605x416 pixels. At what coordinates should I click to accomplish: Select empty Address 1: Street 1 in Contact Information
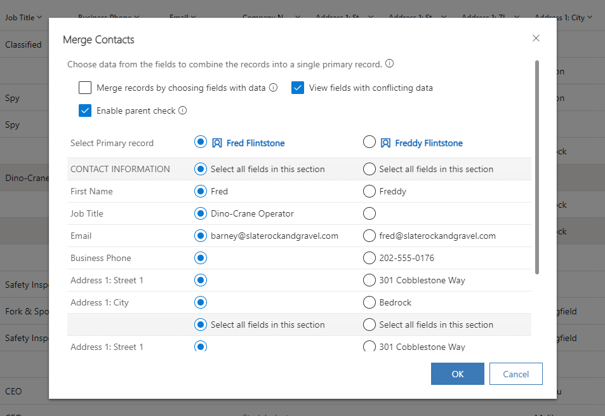[x=201, y=280]
